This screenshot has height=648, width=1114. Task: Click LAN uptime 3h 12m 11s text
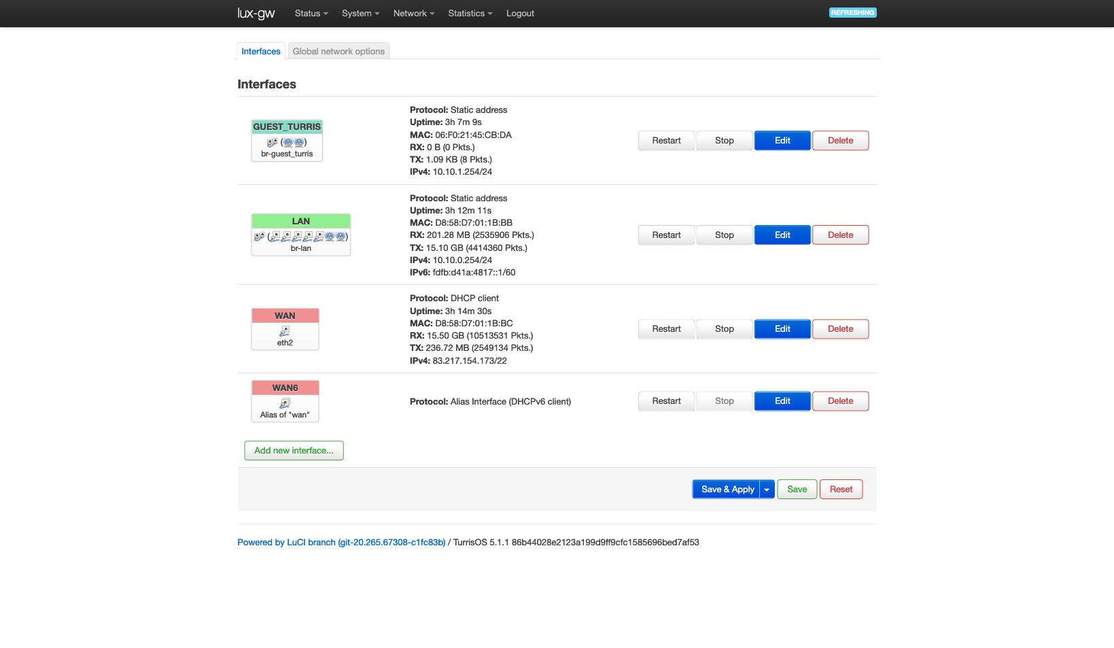tap(450, 211)
